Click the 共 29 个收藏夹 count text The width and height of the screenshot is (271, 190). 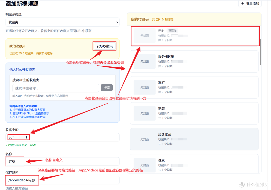click(162, 20)
